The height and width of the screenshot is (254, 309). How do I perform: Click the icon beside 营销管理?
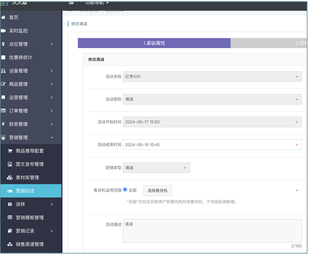click(3, 137)
